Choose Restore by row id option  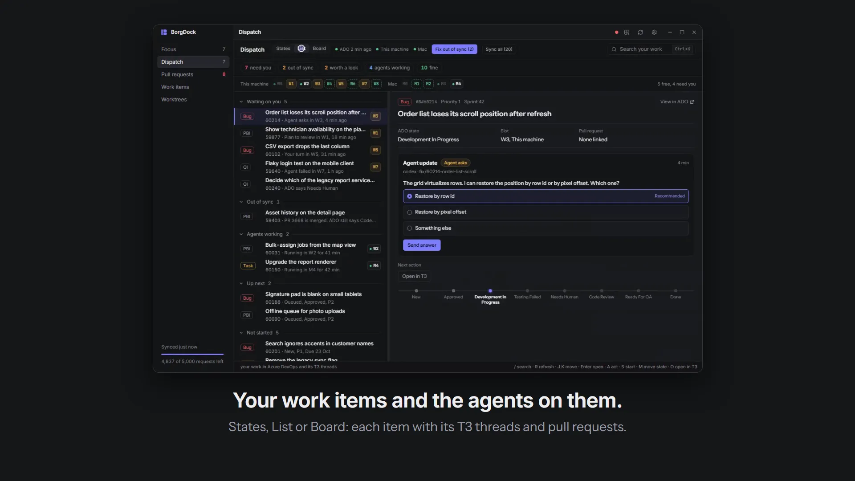tap(546, 196)
